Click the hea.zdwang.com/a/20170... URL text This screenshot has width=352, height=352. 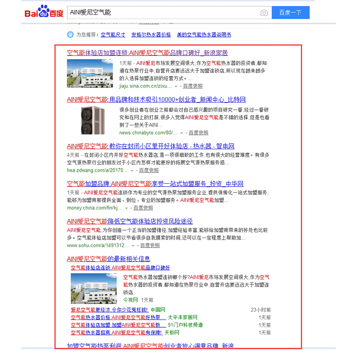click(x=97, y=170)
